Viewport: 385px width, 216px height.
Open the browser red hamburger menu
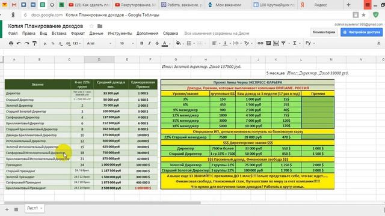point(368,5)
